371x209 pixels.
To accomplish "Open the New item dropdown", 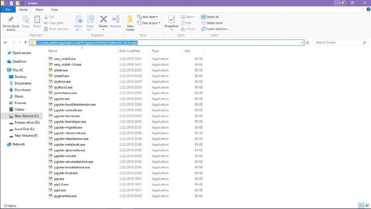I will coord(147,17).
